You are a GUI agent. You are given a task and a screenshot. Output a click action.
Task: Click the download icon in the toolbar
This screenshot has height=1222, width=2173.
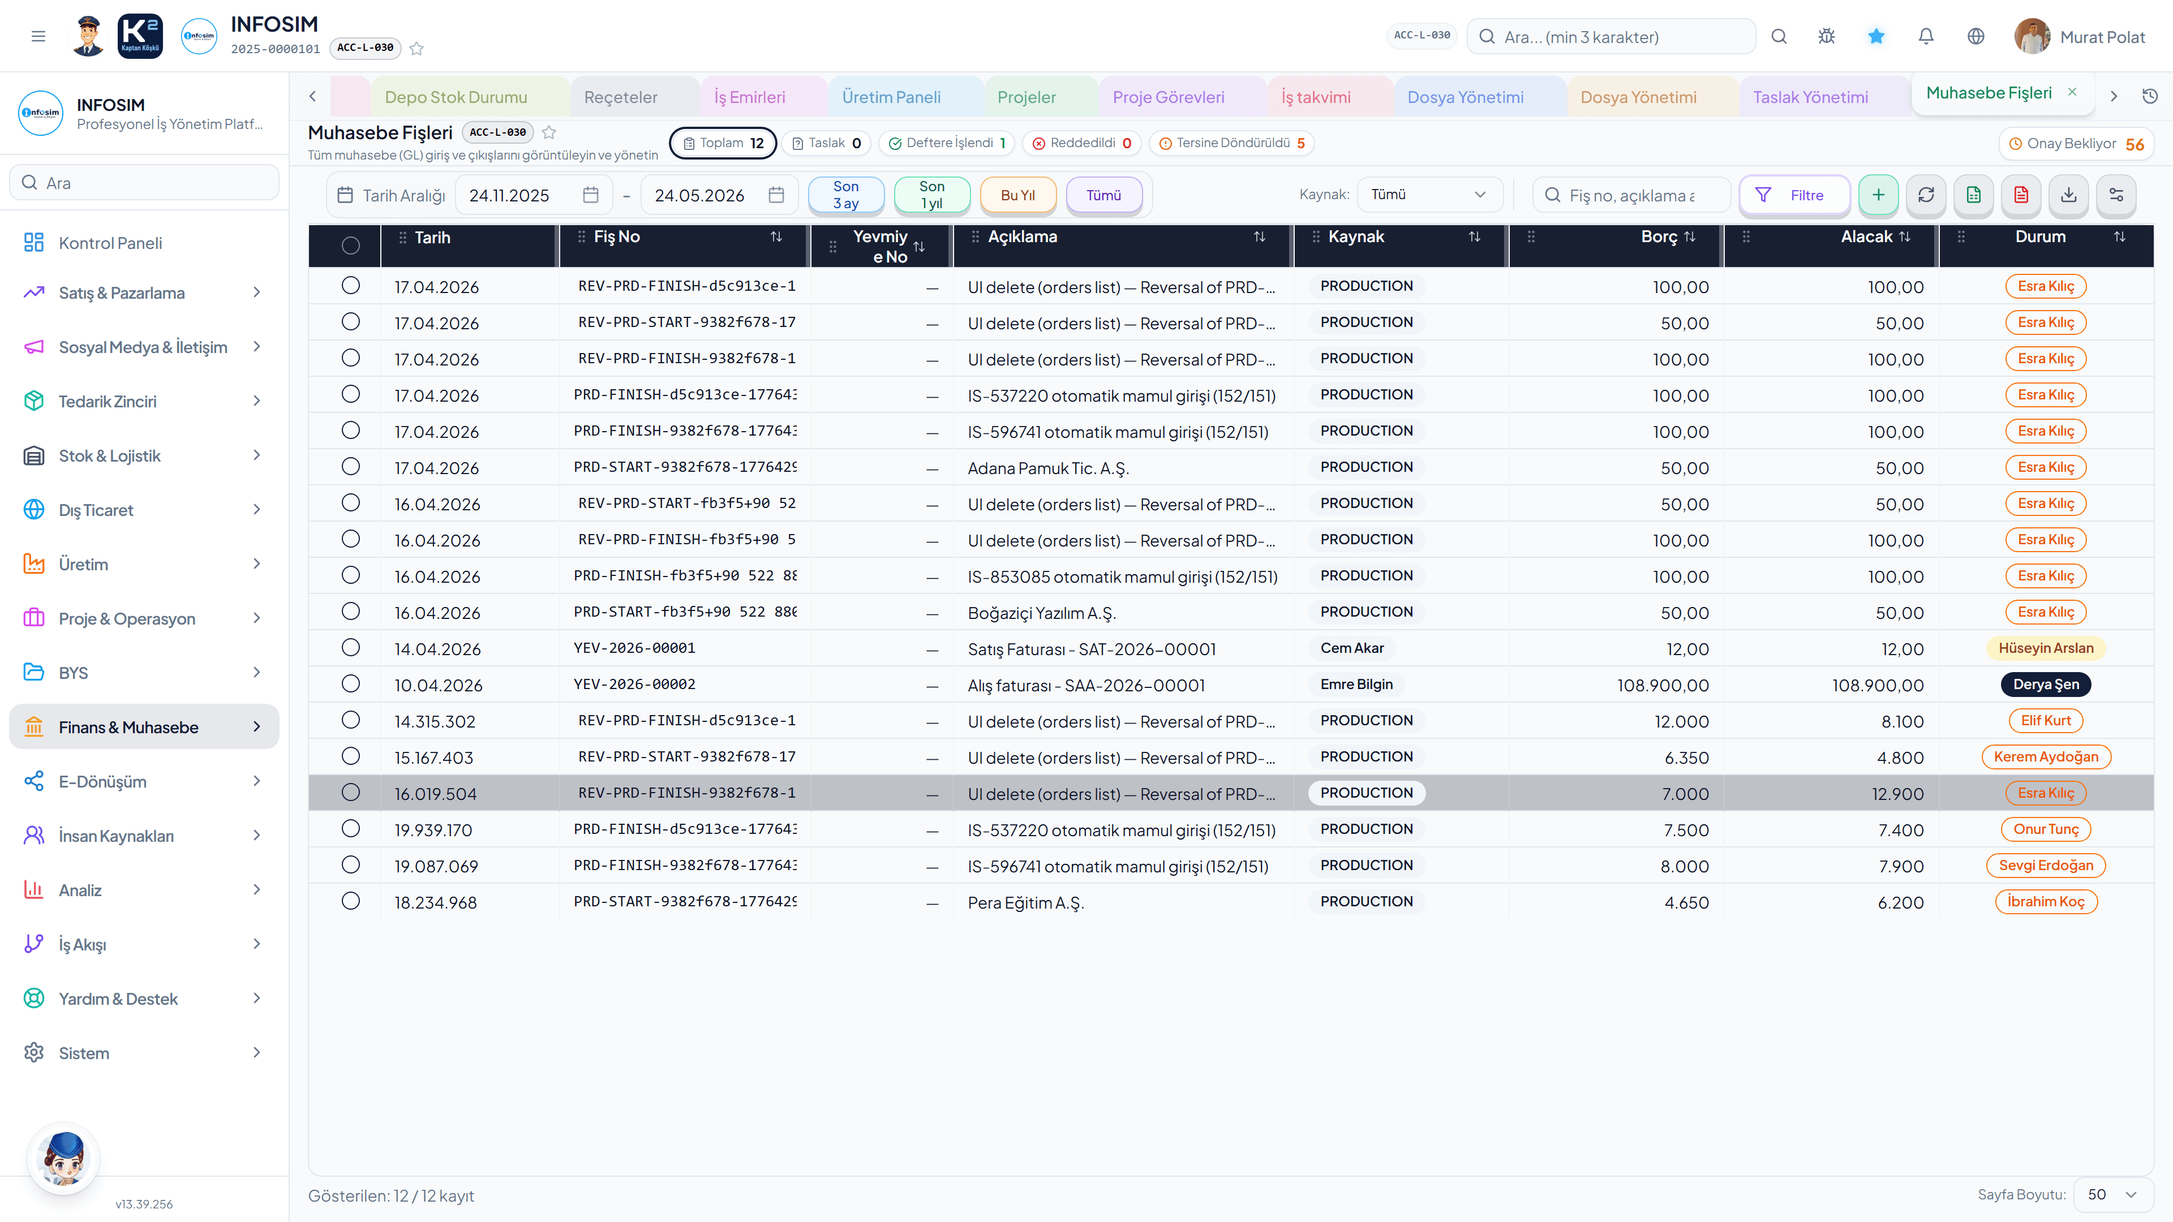[2069, 195]
